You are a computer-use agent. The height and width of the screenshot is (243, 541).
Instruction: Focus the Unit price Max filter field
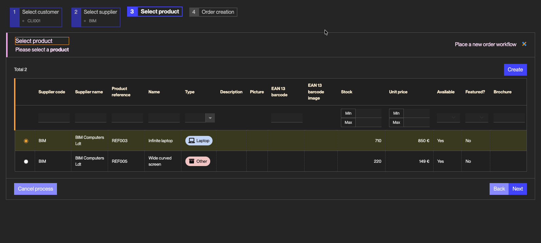pos(417,122)
